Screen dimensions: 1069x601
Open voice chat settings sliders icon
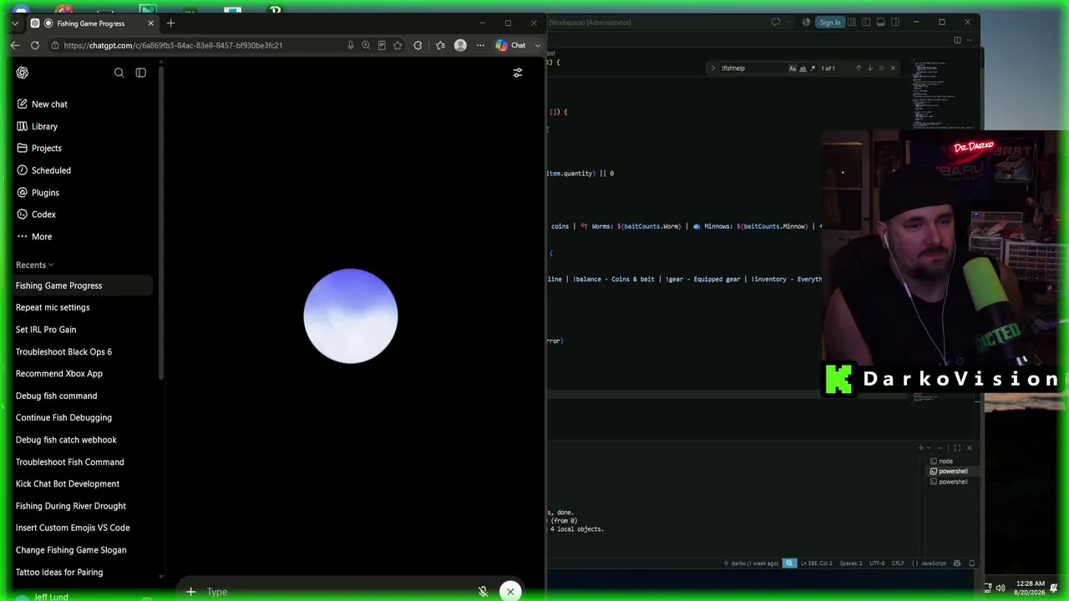click(x=518, y=73)
